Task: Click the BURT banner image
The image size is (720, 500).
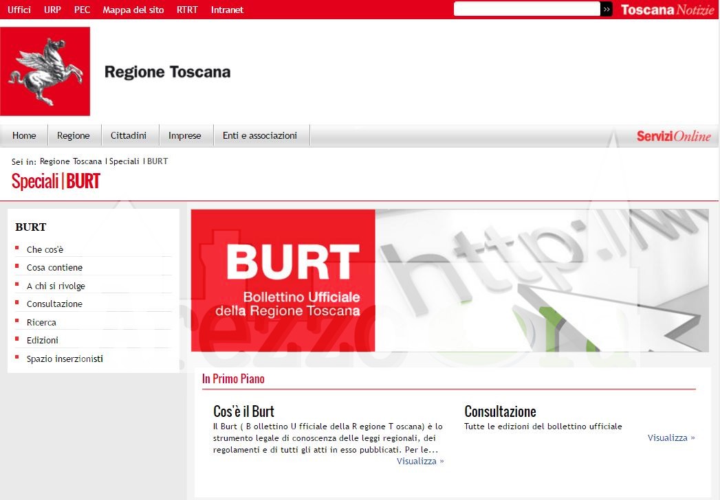Action: [449, 280]
